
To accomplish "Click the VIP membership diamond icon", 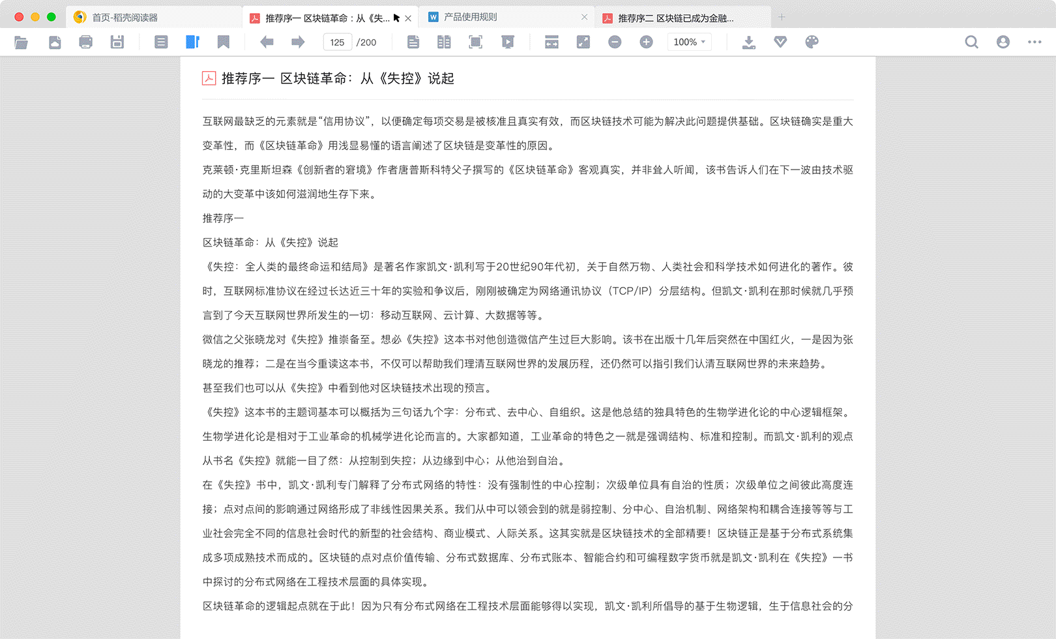I will pos(780,42).
